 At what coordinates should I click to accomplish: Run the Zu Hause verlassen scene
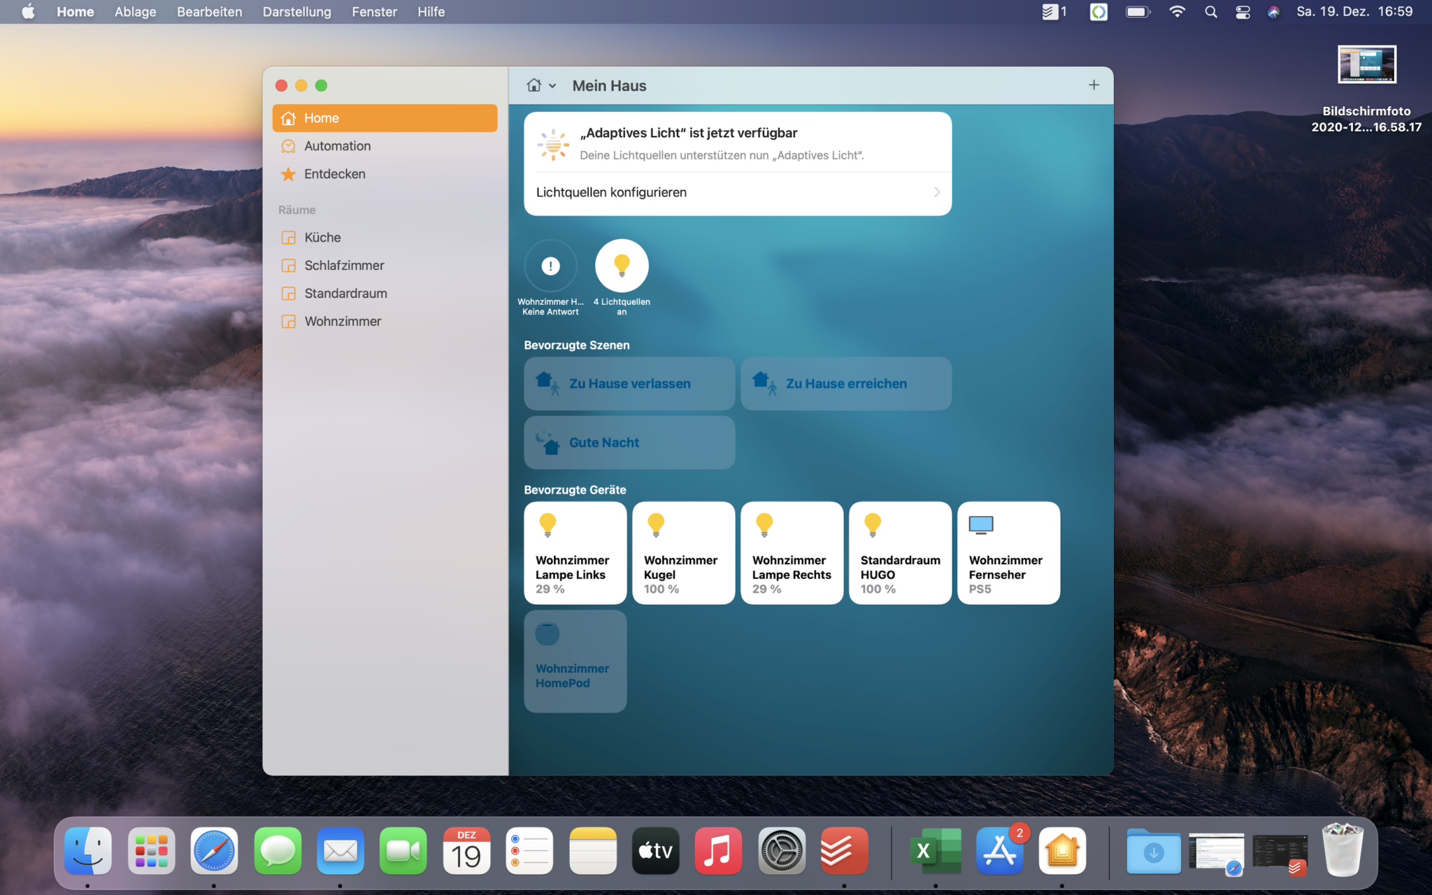point(629,384)
